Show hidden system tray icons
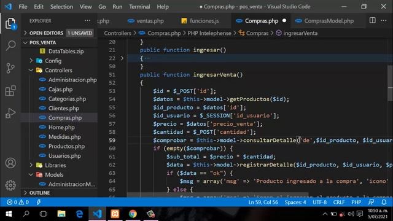 pyautogui.click(x=325, y=214)
